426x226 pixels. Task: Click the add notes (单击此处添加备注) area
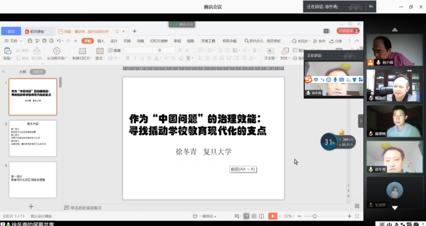pos(83,208)
